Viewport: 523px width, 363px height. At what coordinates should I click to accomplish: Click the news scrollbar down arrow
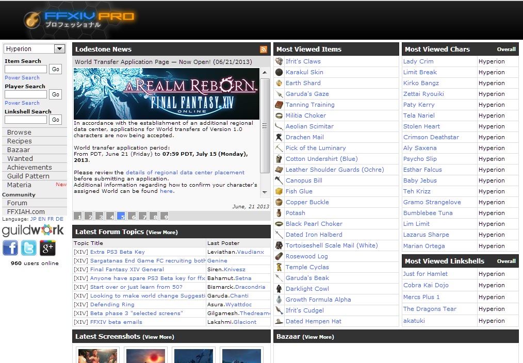click(x=265, y=192)
